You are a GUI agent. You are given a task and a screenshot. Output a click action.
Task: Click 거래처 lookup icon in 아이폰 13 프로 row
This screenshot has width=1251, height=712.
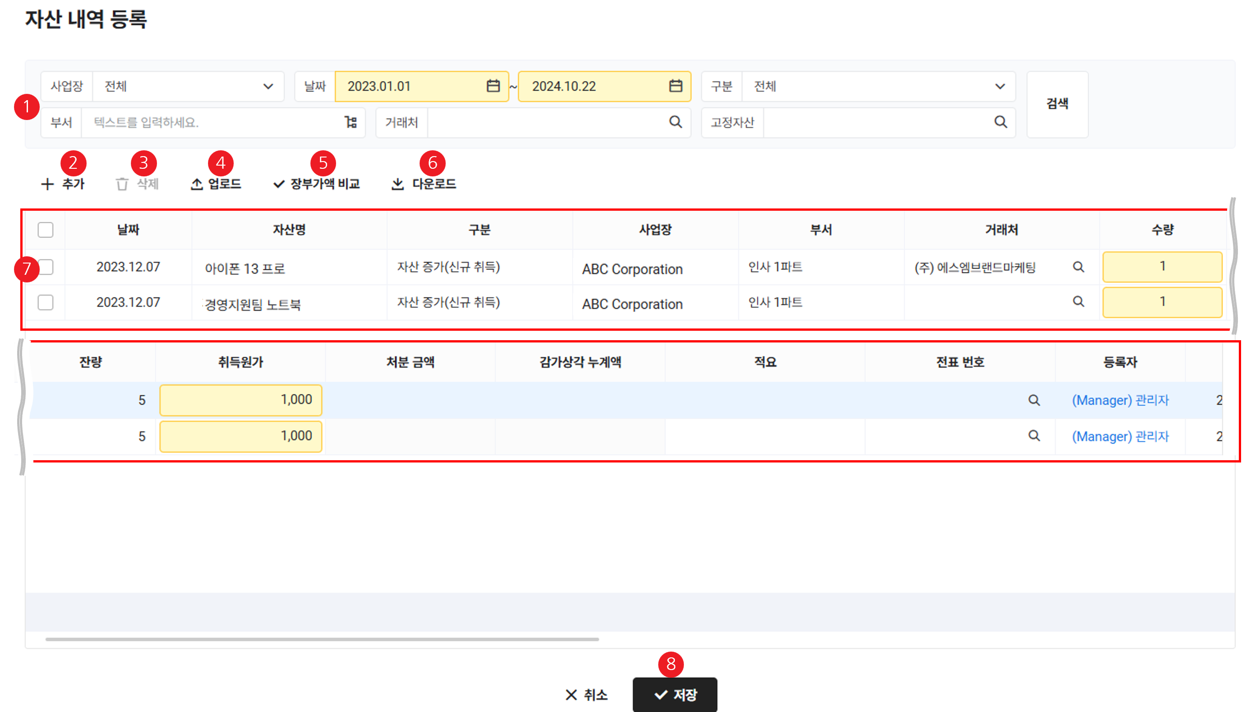click(x=1078, y=267)
